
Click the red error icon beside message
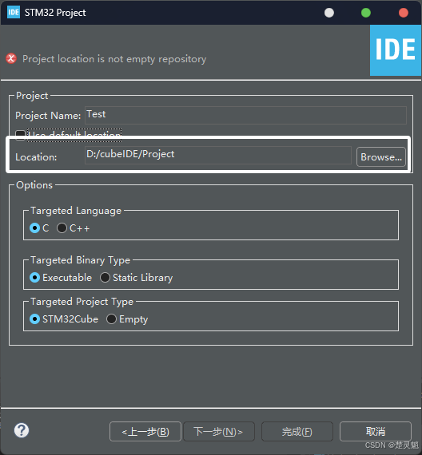(11, 58)
